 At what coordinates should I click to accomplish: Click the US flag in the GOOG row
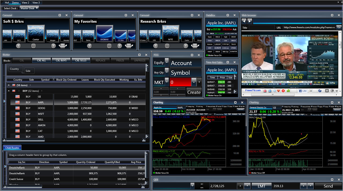18,108
